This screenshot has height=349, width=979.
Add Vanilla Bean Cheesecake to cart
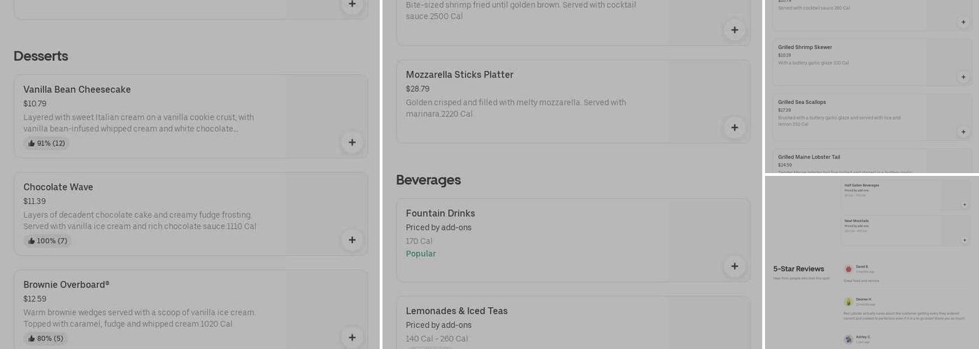tap(352, 142)
